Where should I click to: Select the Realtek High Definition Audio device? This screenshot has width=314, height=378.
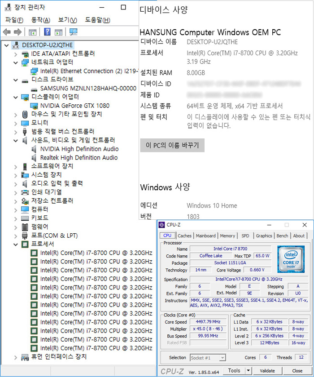79,158
